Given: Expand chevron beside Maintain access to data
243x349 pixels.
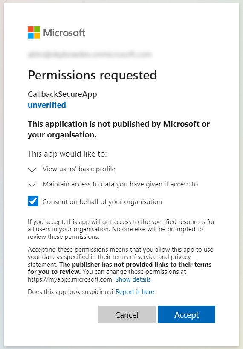Looking at the screenshot, I should pos(32,184).
